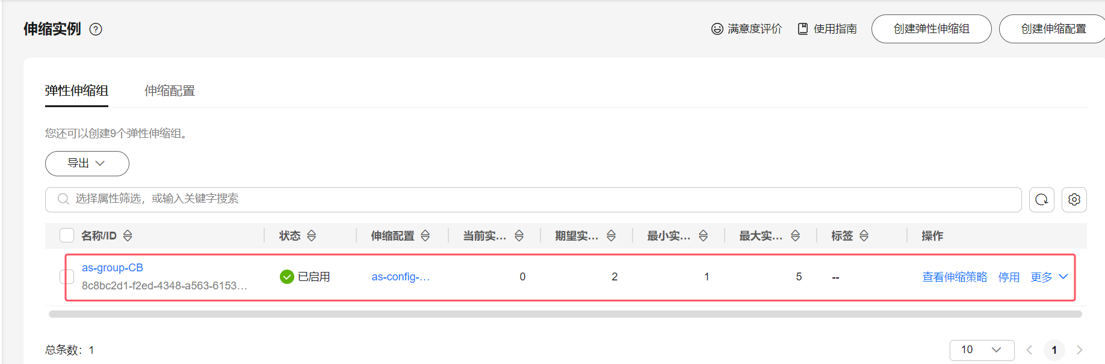The height and width of the screenshot is (364, 1105).
Task: Sort by 最大实例 column
Action: coord(795,236)
